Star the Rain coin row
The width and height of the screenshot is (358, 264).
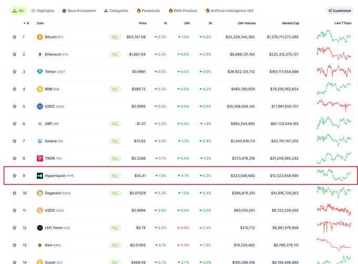tap(14, 245)
